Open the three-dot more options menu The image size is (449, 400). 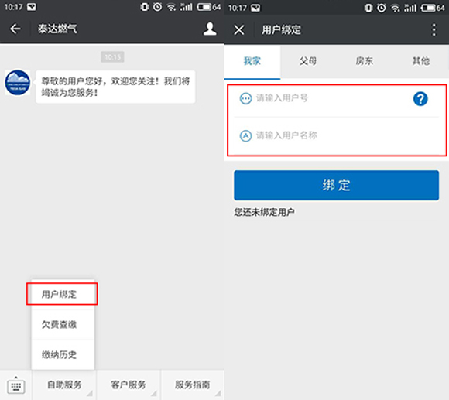(434, 29)
